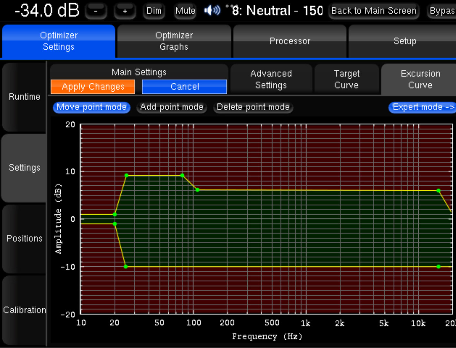Viewport: 456px width, 348px height.
Task: Click the blue Cancel button
Action: coord(184,87)
